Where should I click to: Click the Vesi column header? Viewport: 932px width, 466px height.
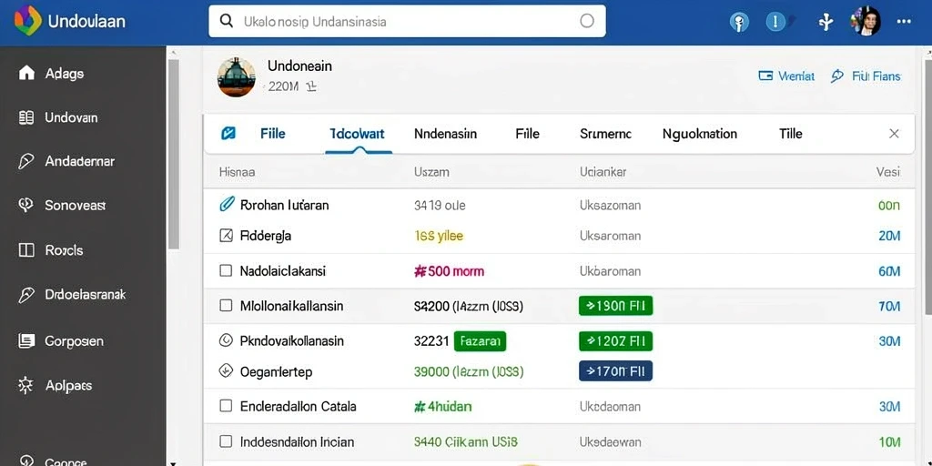pyautogui.click(x=888, y=172)
